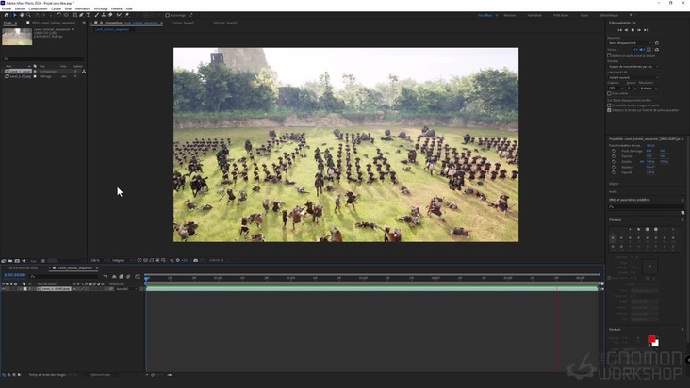Click the white background color swatch
The height and width of the screenshot is (388, 690).
pos(656,343)
